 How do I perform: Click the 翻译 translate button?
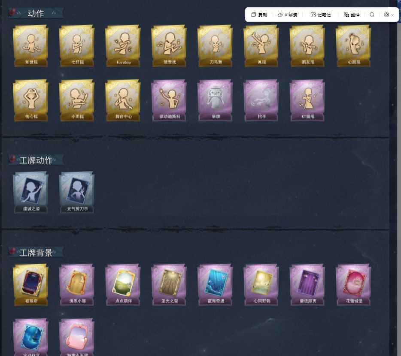tap(352, 15)
